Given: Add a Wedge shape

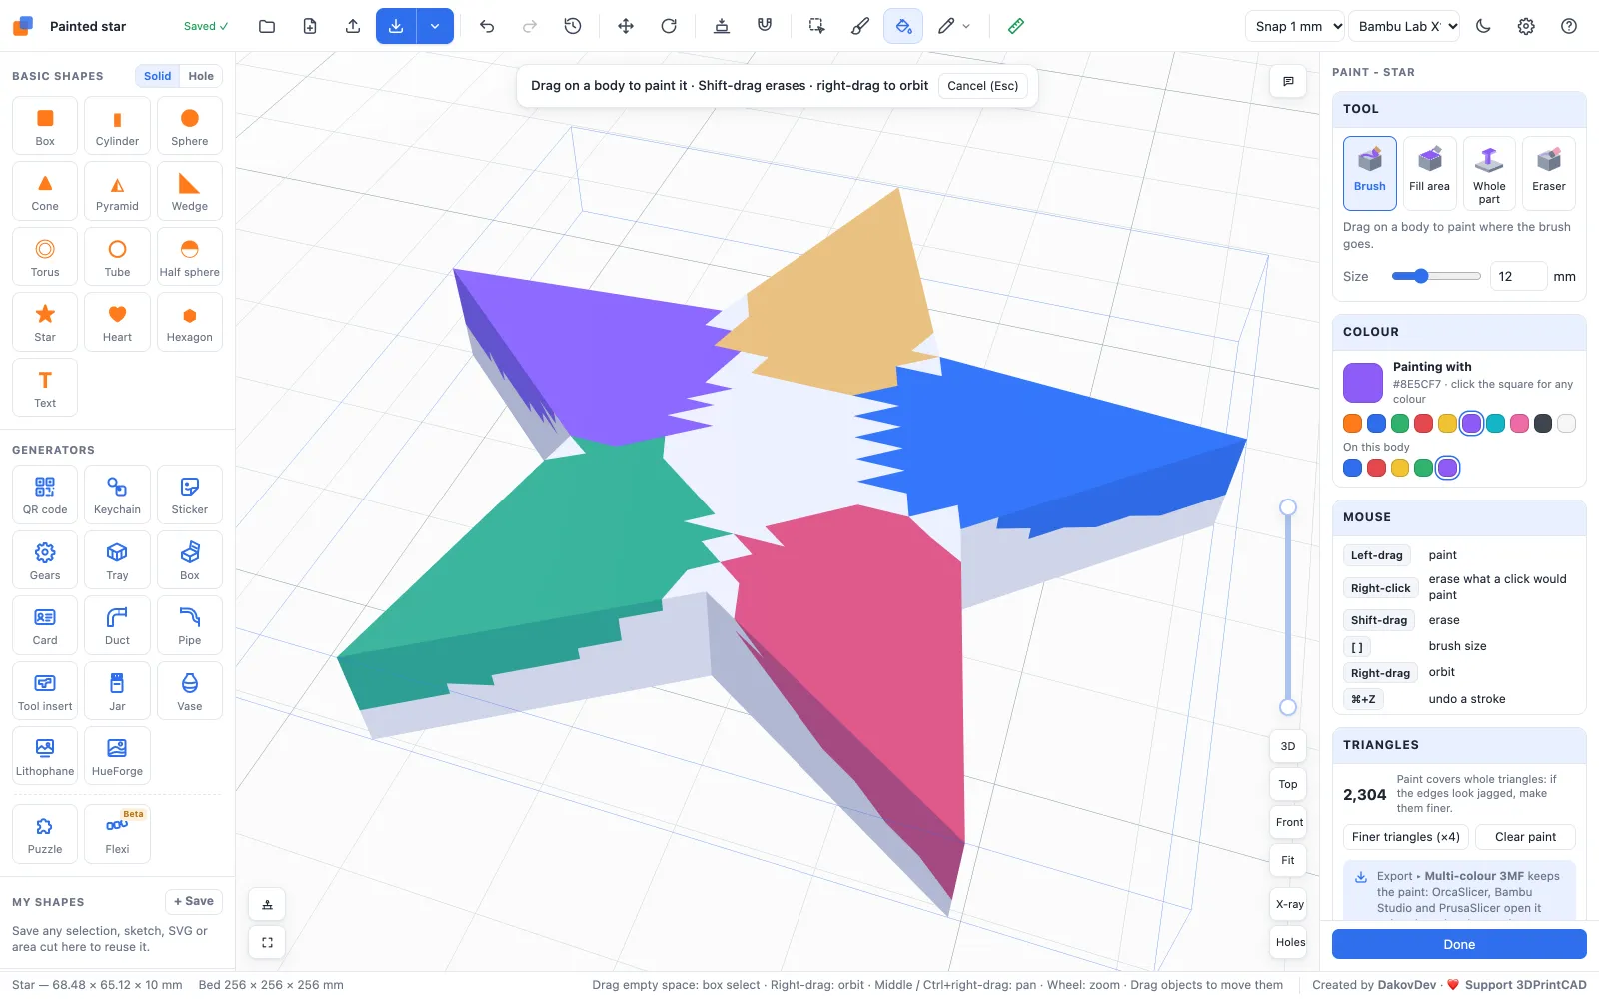Looking at the screenshot, I should coord(190,191).
